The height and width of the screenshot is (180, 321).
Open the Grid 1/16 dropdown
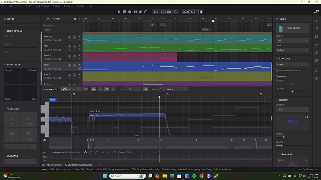pos(133,90)
